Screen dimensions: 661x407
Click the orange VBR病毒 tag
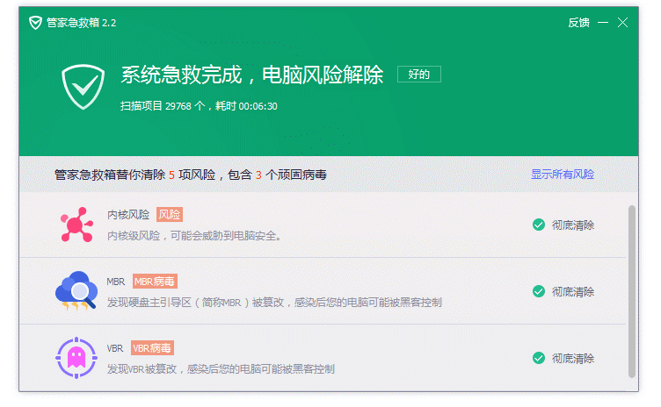pyautogui.click(x=152, y=348)
